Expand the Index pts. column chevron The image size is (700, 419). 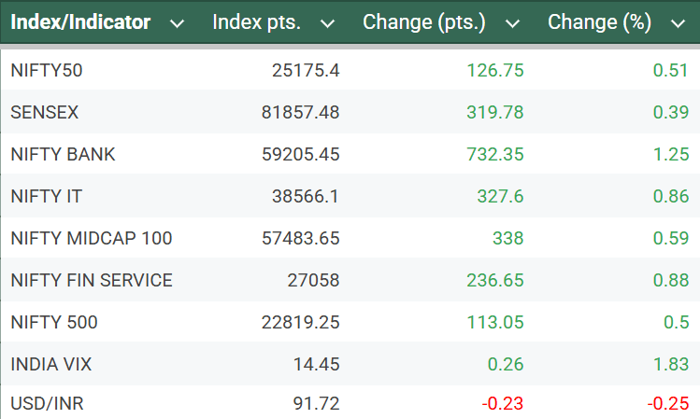327,23
